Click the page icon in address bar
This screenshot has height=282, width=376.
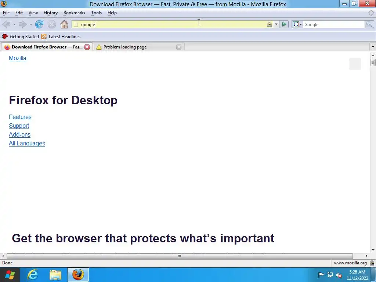click(76, 25)
